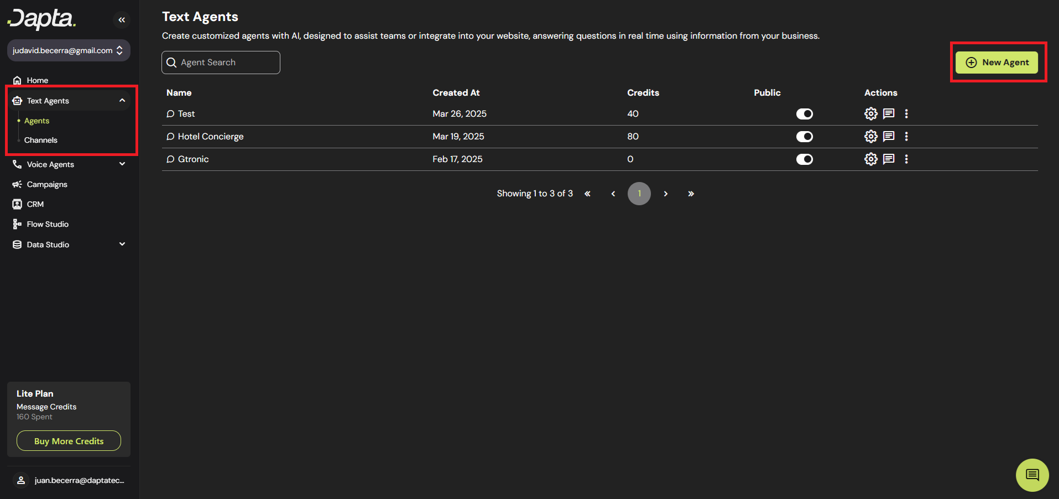
Task: Open Channels under Text Agents
Action: 41,140
